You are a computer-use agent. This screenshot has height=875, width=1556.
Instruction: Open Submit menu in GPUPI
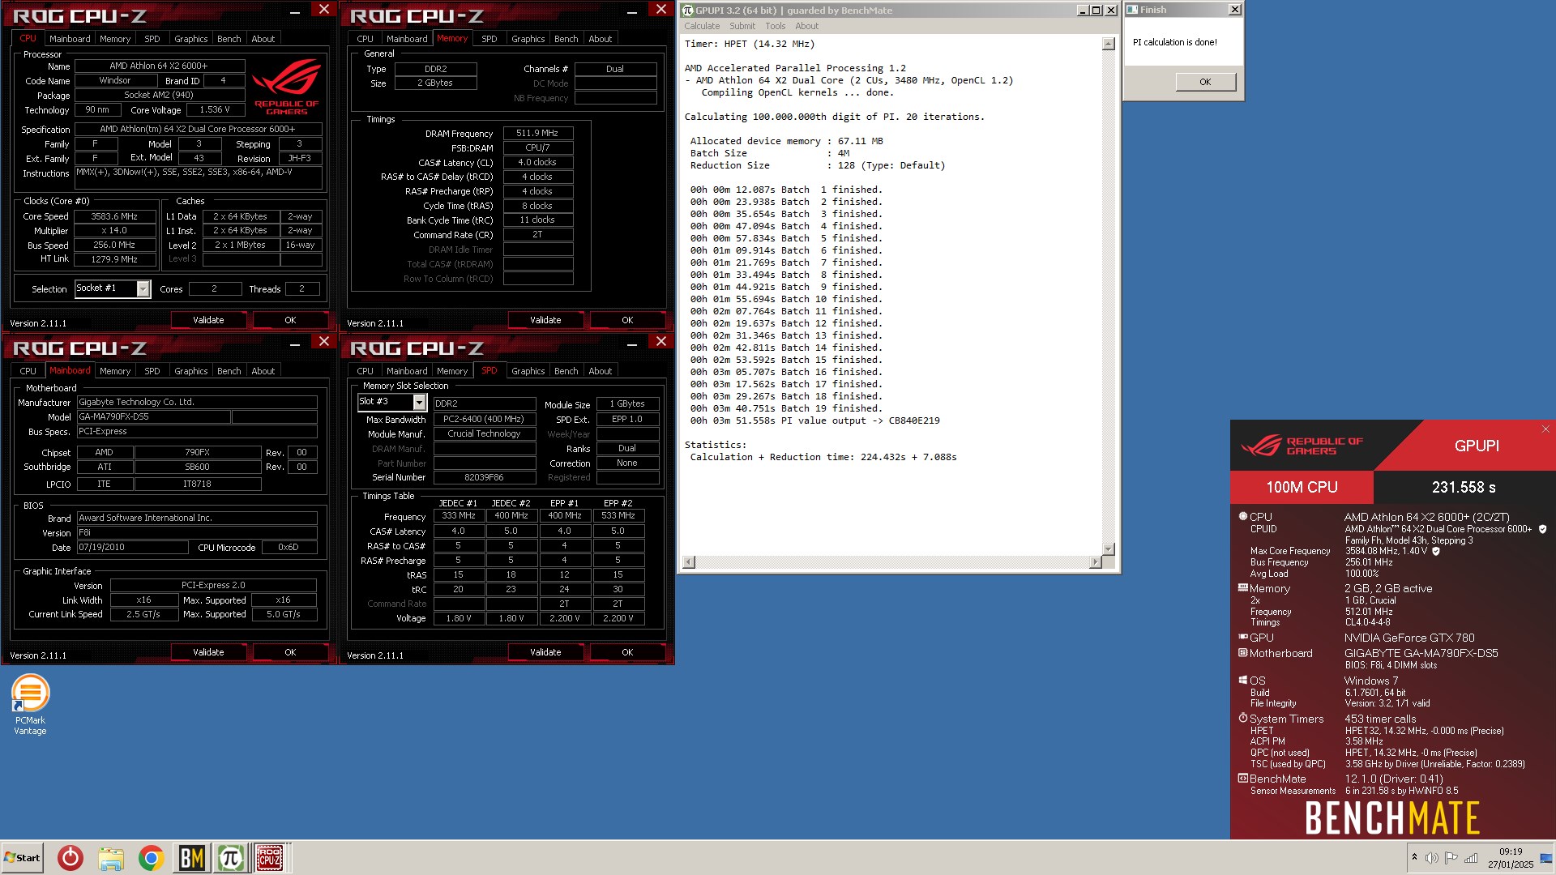[x=742, y=26]
